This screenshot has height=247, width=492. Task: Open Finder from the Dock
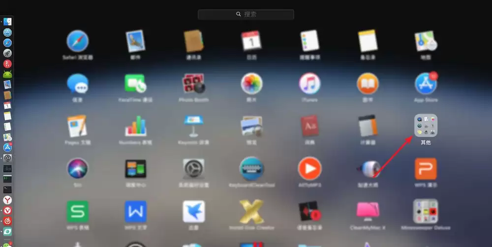pos(7,22)
